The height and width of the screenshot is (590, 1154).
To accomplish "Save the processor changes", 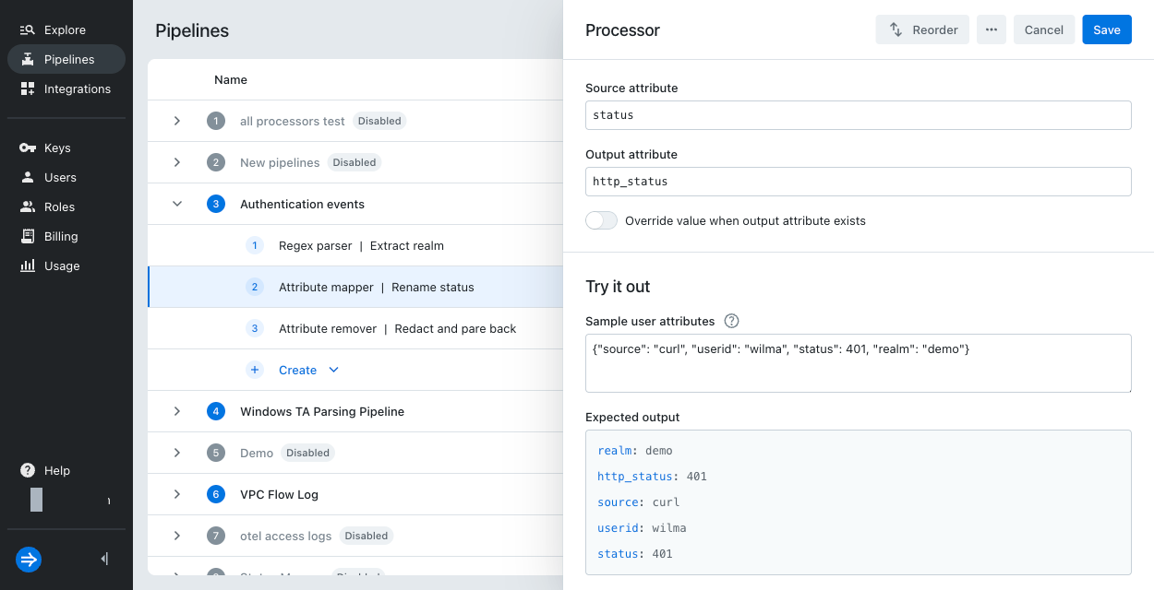I will click(x=1106, y=29).
